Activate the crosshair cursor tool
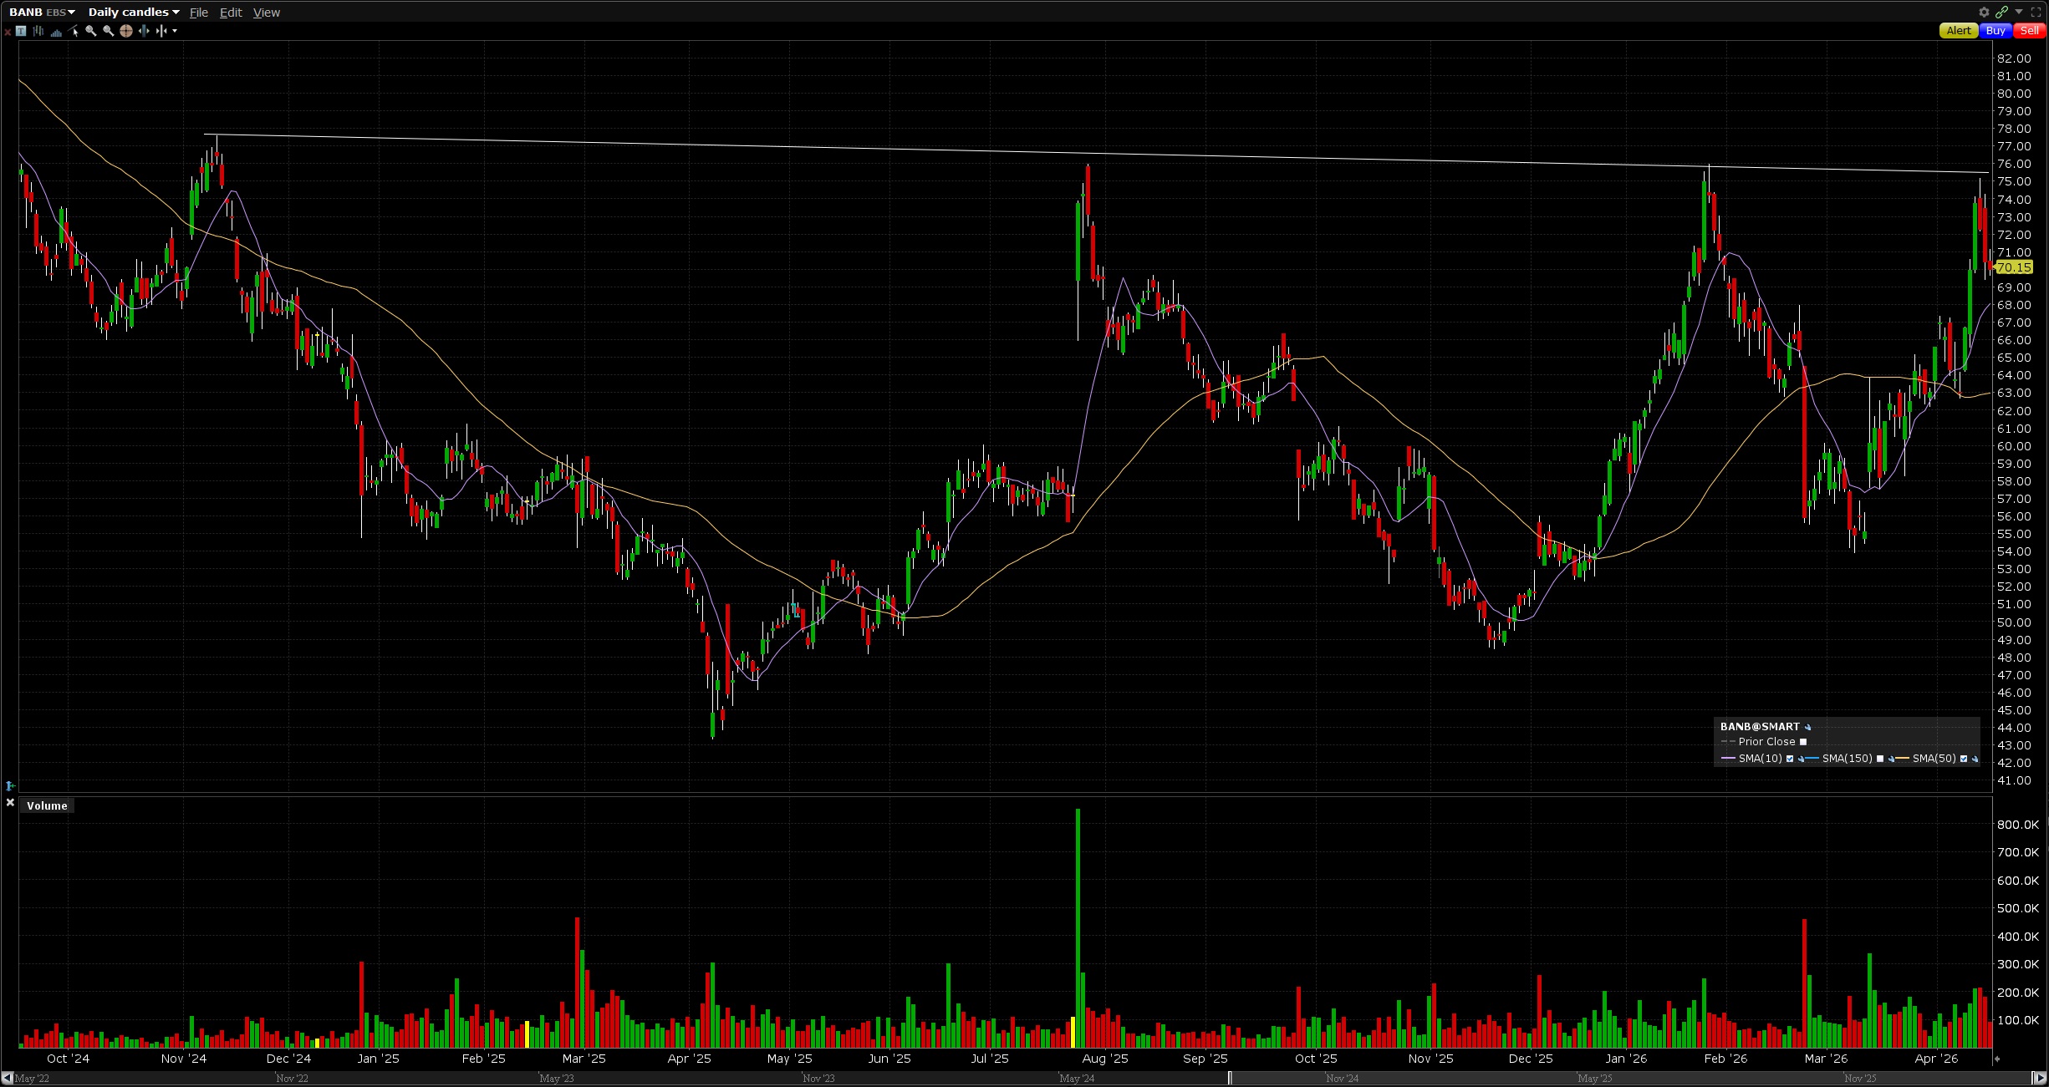 click(x=126, y=31)
